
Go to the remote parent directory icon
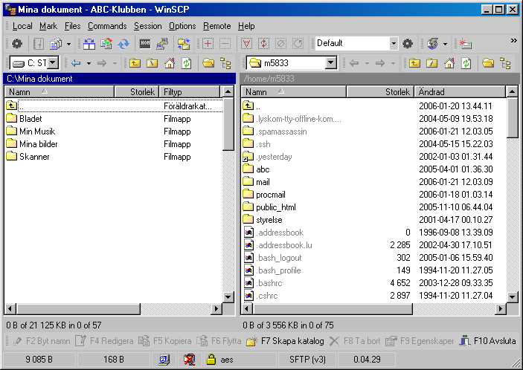pyautogui.click(x=413, y=63)
